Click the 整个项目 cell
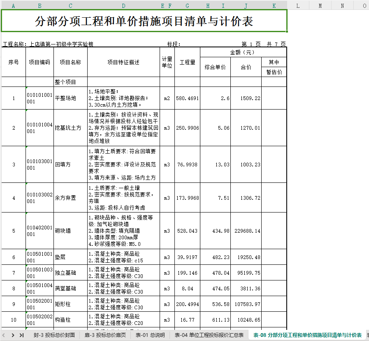 click(70, 82)
